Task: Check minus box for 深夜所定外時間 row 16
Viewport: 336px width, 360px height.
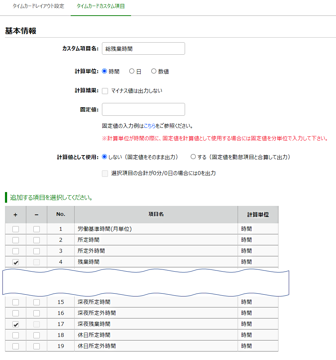Action: point(37,313)
